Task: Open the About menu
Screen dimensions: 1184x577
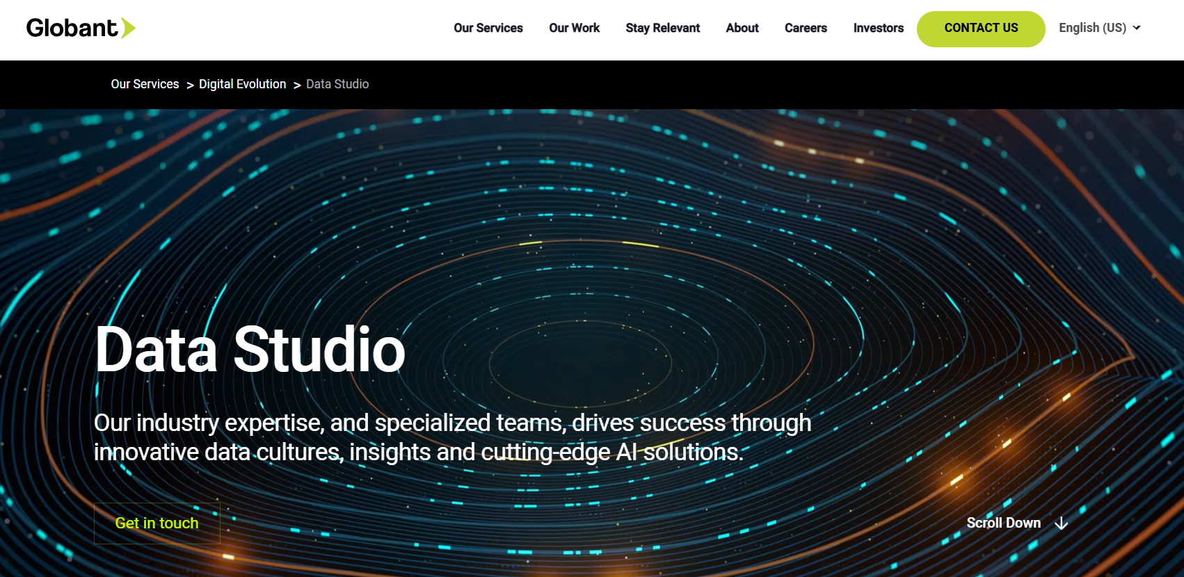Action: [x=742, y=28]
